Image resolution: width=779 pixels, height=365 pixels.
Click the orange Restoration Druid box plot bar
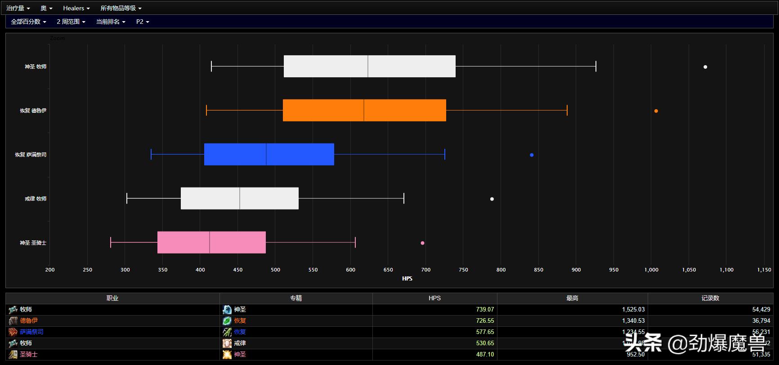click(x=364, y=111)
